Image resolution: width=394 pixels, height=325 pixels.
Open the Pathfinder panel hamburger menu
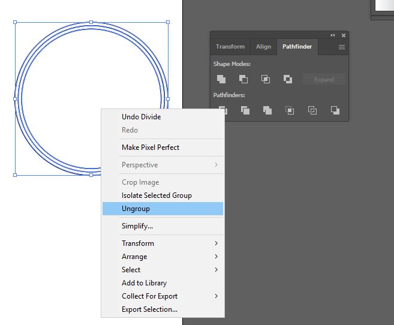click(x=342, y=47)
